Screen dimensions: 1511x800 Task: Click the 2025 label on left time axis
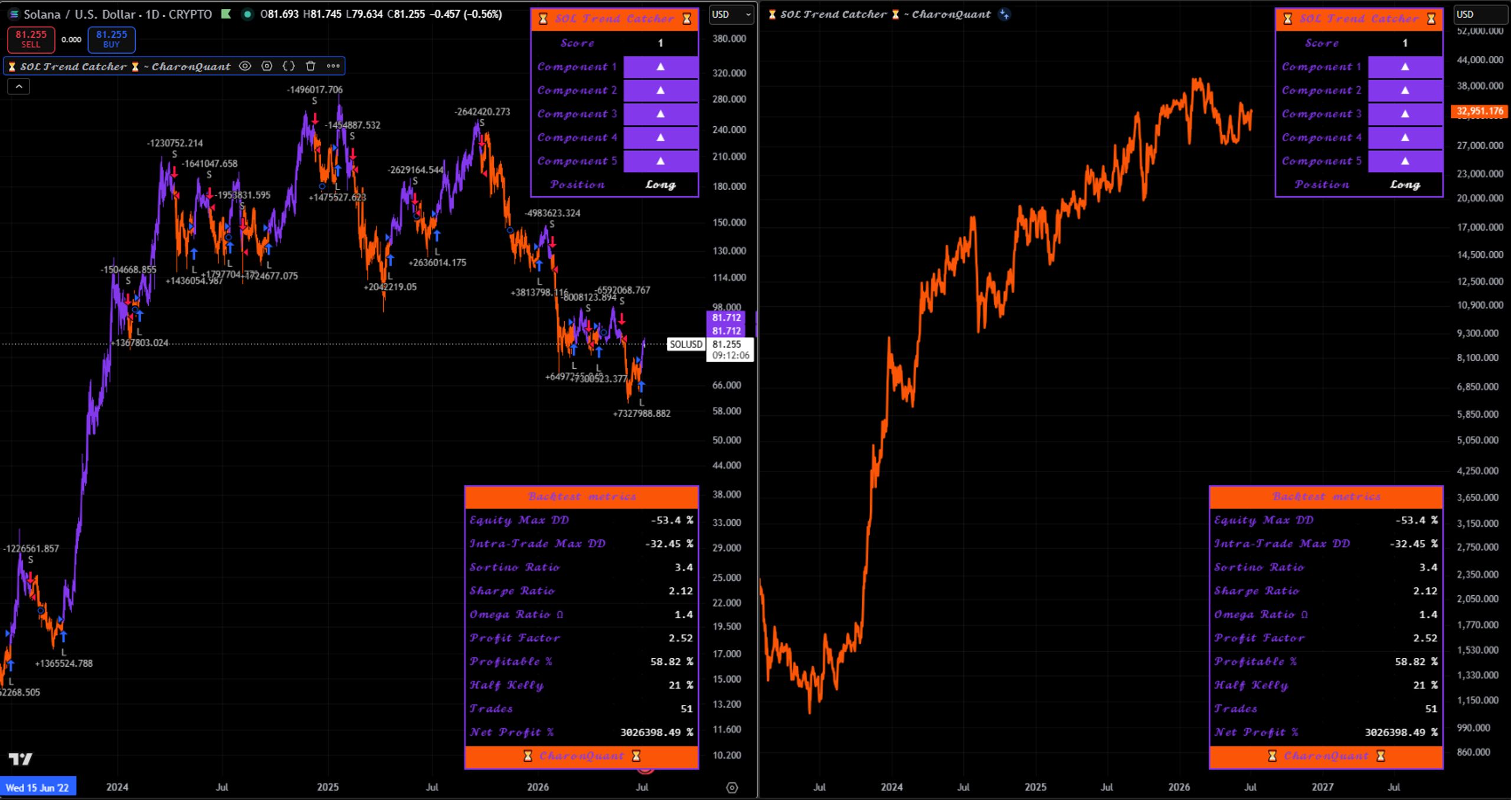328,787
